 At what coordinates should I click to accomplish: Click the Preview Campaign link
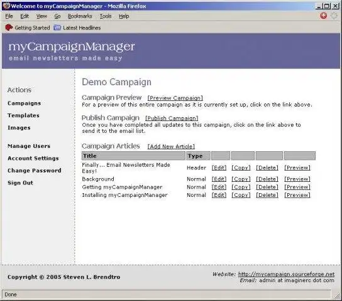click(x=175, y=98)
